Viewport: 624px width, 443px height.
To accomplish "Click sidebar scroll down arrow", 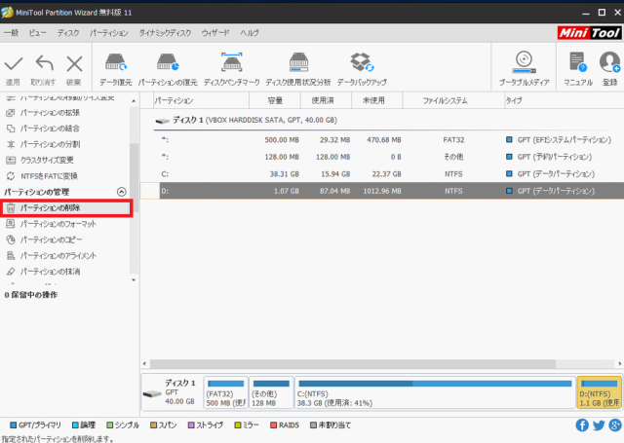I will coord(134,279).
